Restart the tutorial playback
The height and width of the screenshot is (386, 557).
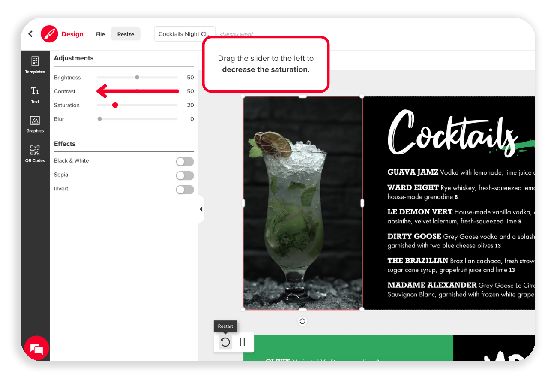tap(225, 342)
